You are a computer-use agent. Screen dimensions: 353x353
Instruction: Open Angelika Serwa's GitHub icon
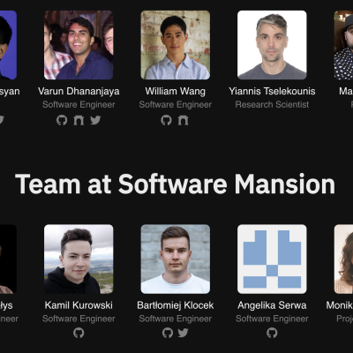[x=272, y=333]
